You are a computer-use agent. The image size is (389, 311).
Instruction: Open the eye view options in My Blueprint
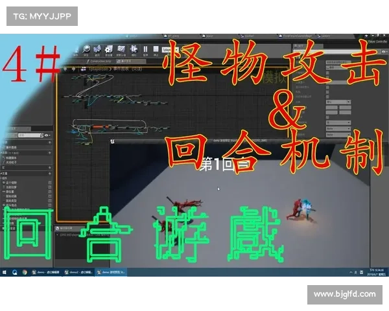click(47, 135)
